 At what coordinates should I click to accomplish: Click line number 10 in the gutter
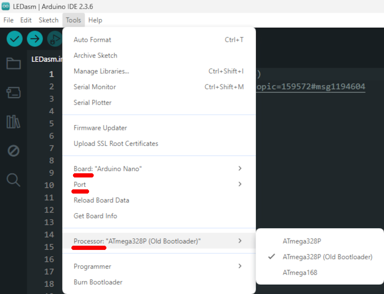[x=49, y=185]
